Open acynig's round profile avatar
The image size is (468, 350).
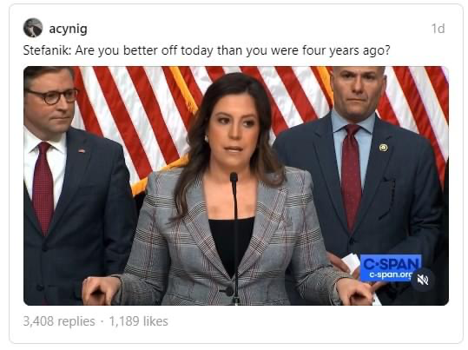33,28
